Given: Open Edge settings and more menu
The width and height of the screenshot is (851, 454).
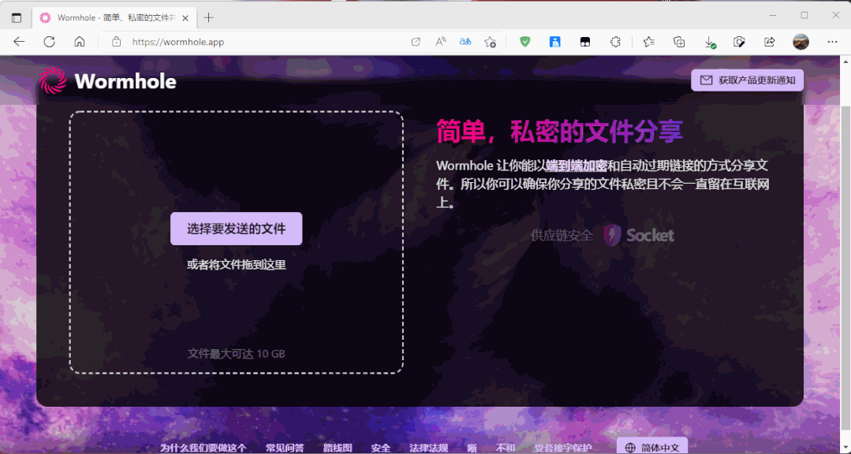Looking at the screenshot, I should [833, 42].
